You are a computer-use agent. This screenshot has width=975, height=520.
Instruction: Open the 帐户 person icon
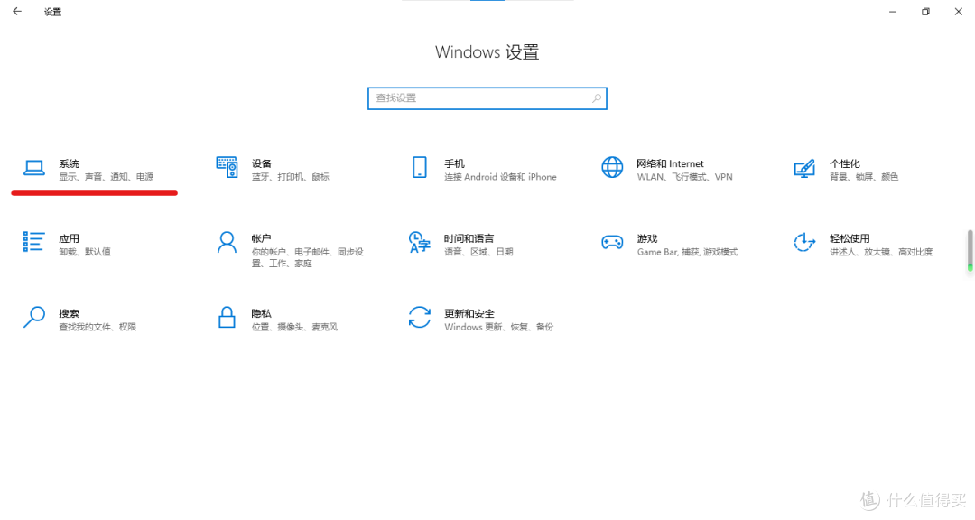click(227, 243)
